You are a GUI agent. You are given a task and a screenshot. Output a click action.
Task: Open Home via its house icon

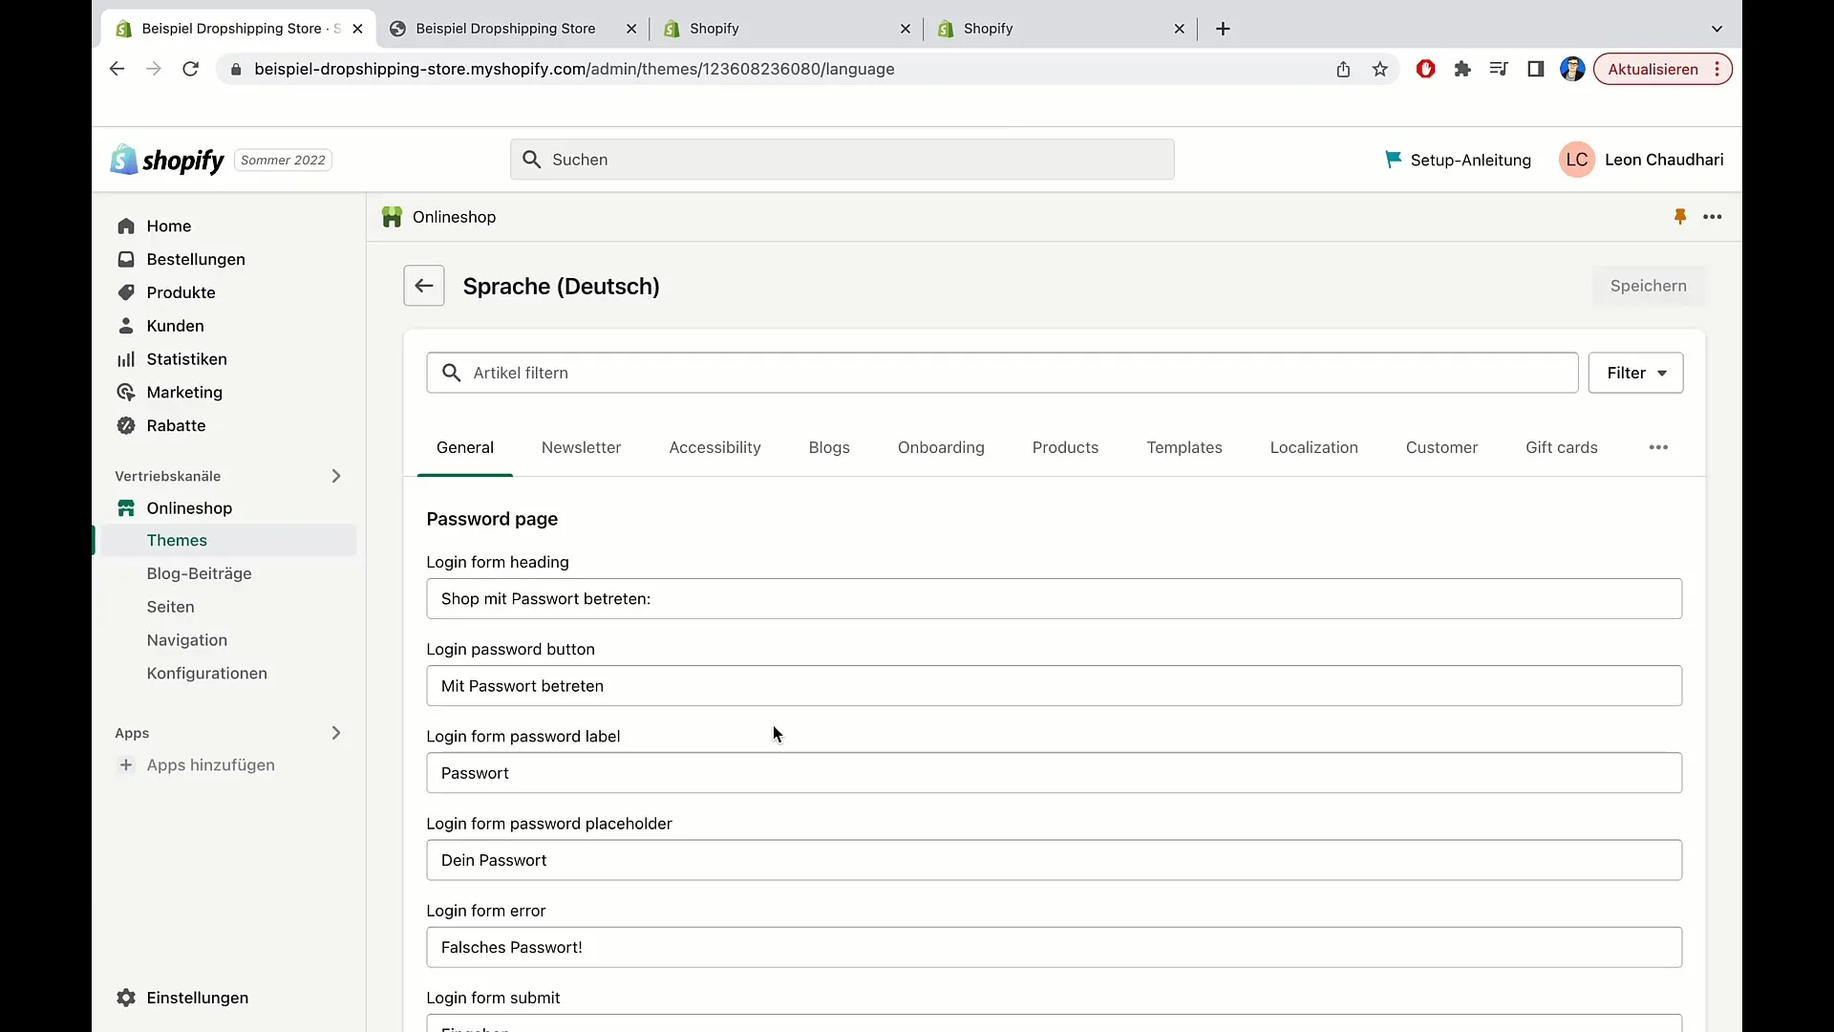click(126, 226)
